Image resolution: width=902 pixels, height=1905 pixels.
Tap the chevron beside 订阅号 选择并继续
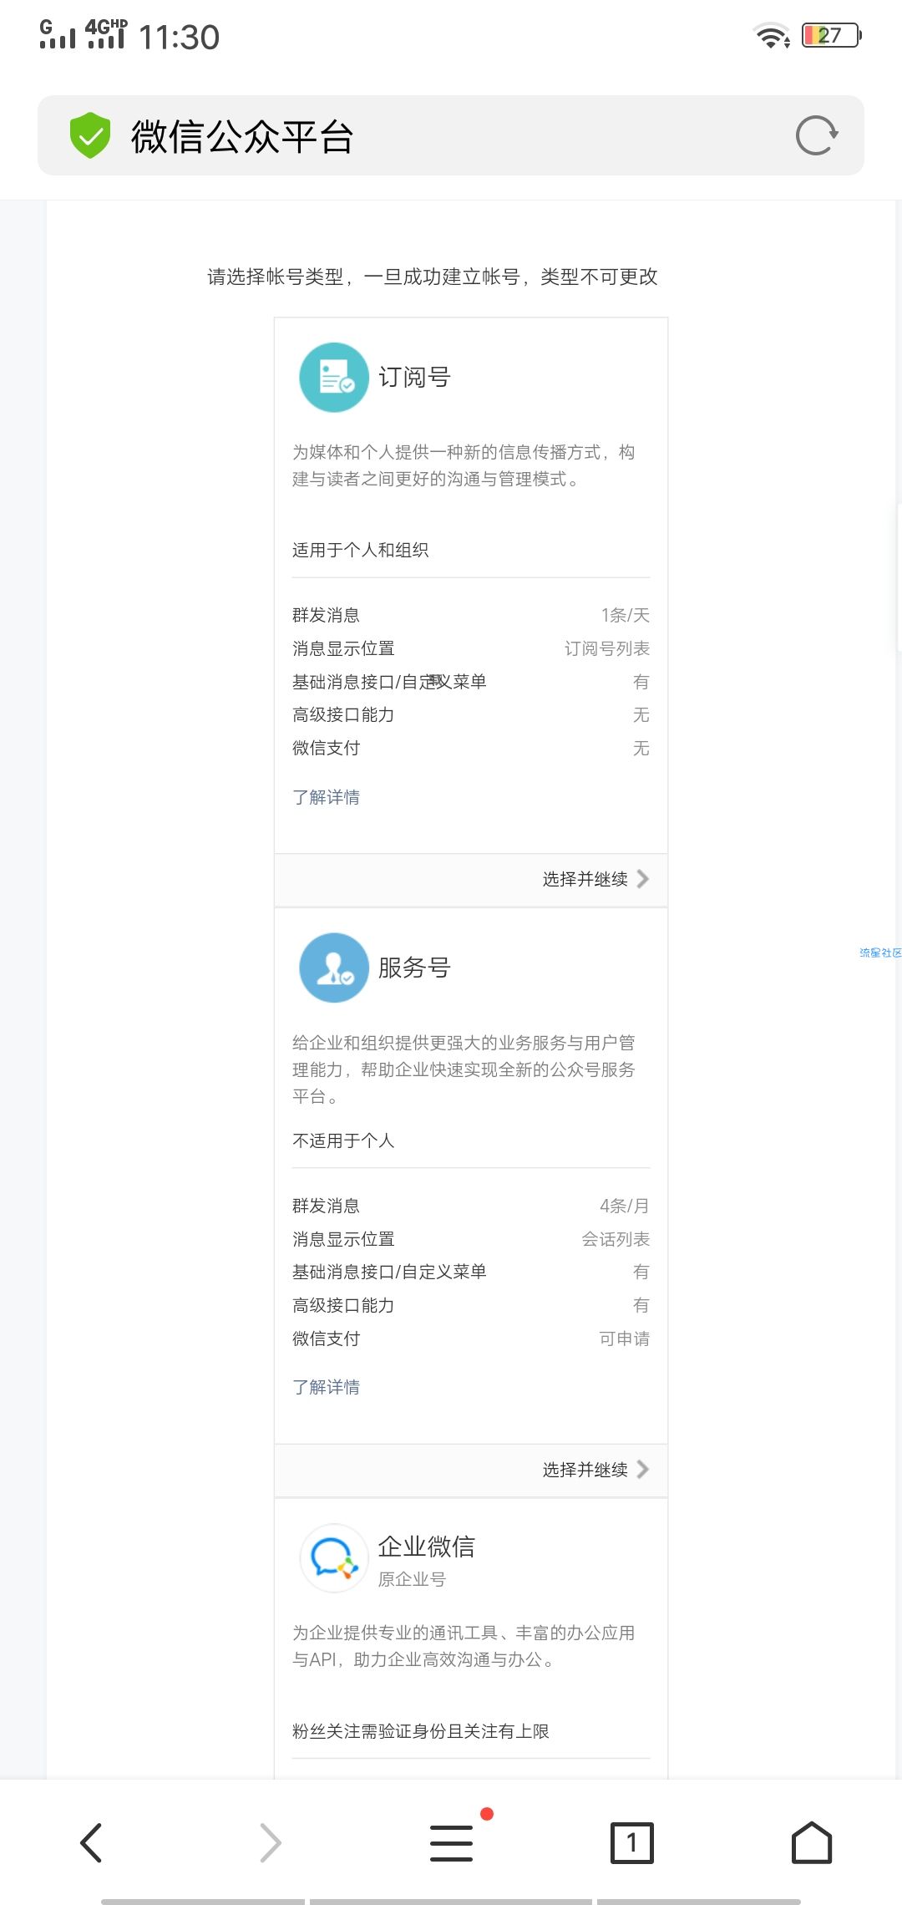pyautogui.click(x=642, y=879)
